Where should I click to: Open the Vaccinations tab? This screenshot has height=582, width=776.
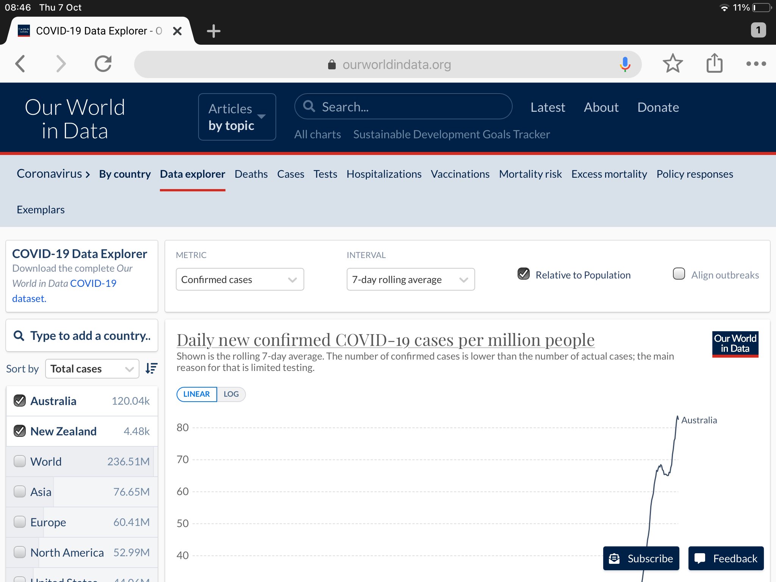point(460,174)
